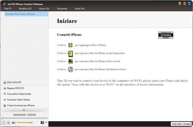
Task: Click the ImTOO app icon in title bar
Action: pyautogui.click(x=4, y=4)
